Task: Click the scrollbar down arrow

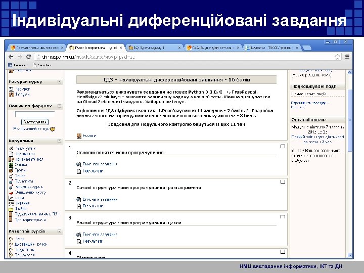Action: (350, 255)
